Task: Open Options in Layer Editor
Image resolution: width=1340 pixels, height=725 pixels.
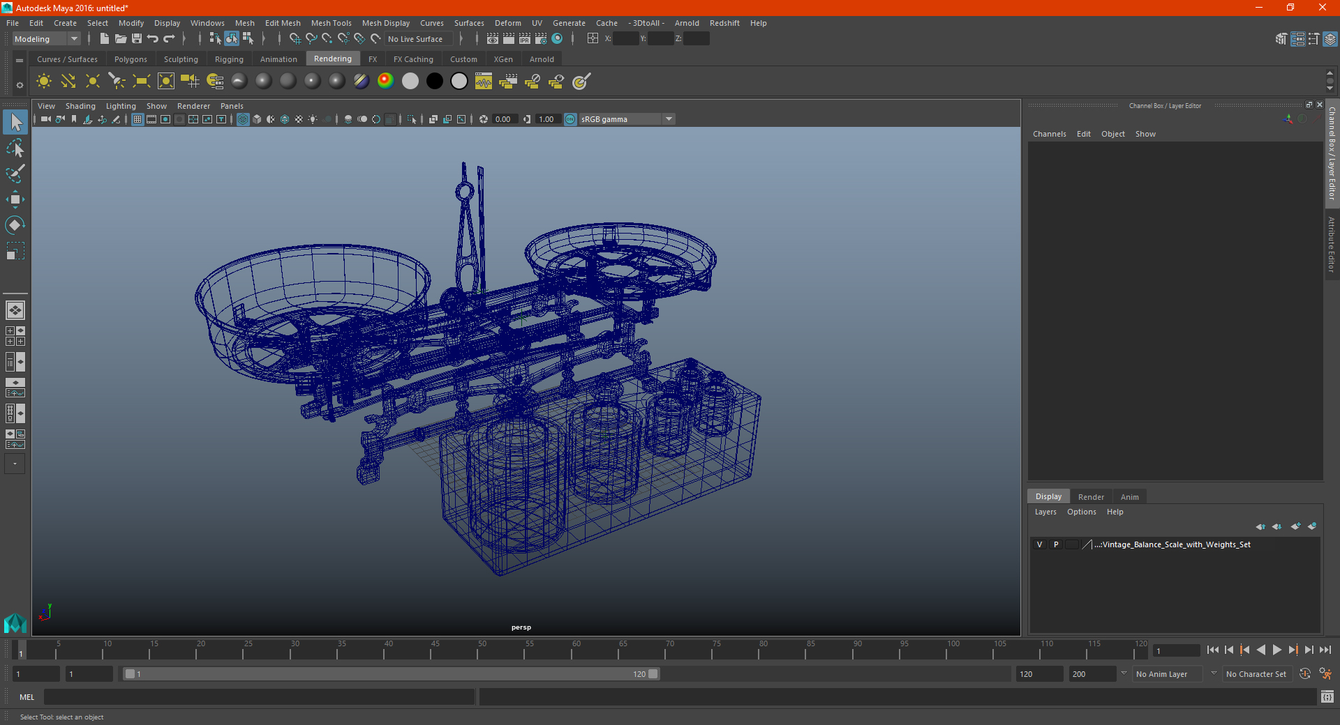Action: 1081,512
